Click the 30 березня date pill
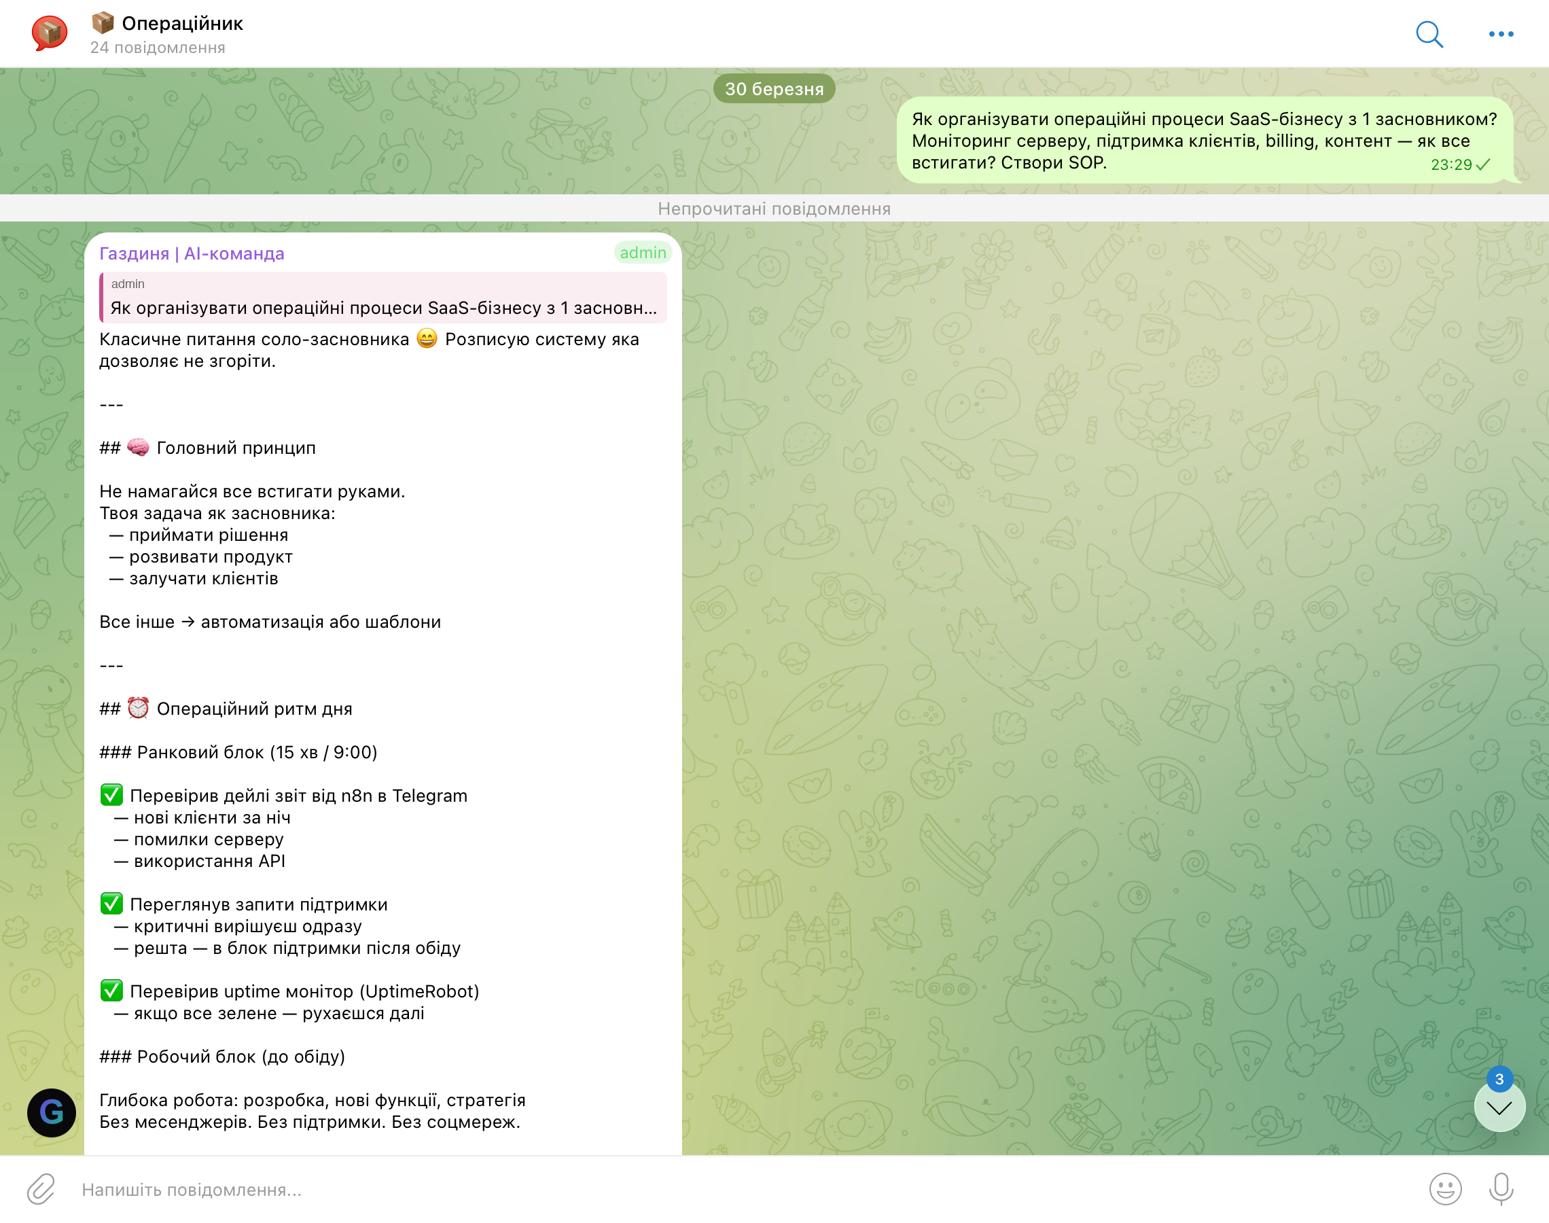1549x1223 pixels. pyautogui.click(x=774, y=89)
